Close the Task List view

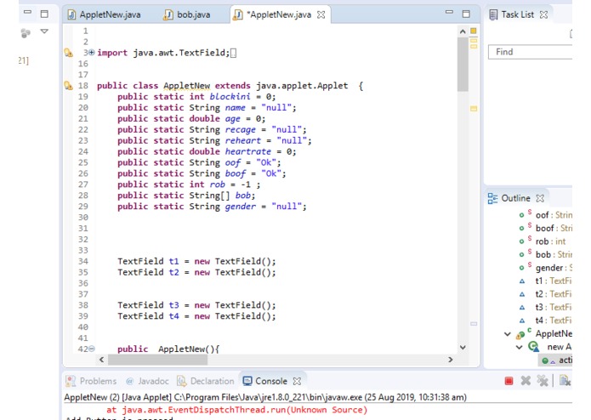[x=543, y=14]
